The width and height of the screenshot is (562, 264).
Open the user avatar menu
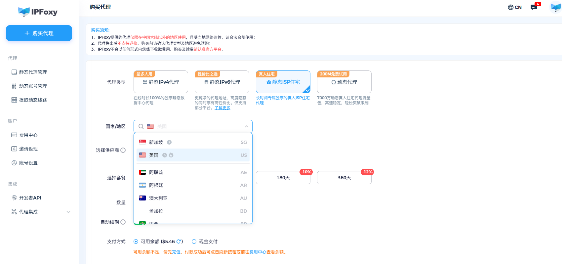(x=555, y=7)
